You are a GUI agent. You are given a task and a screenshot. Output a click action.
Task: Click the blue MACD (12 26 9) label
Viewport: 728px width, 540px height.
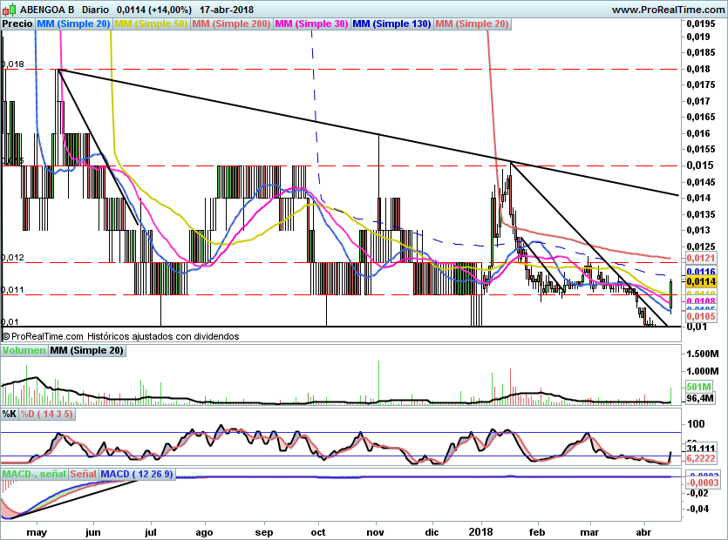pyautogui.click(x=137, y=474)
